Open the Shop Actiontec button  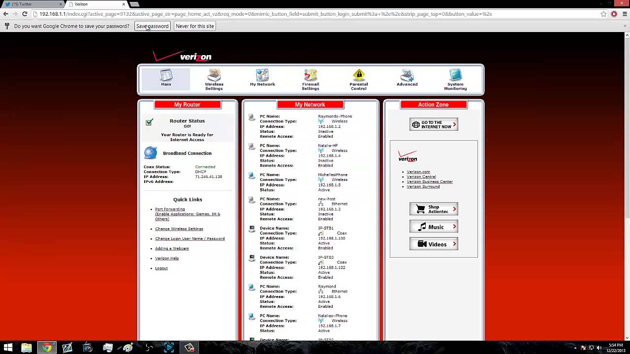click(x=434, y=209)
